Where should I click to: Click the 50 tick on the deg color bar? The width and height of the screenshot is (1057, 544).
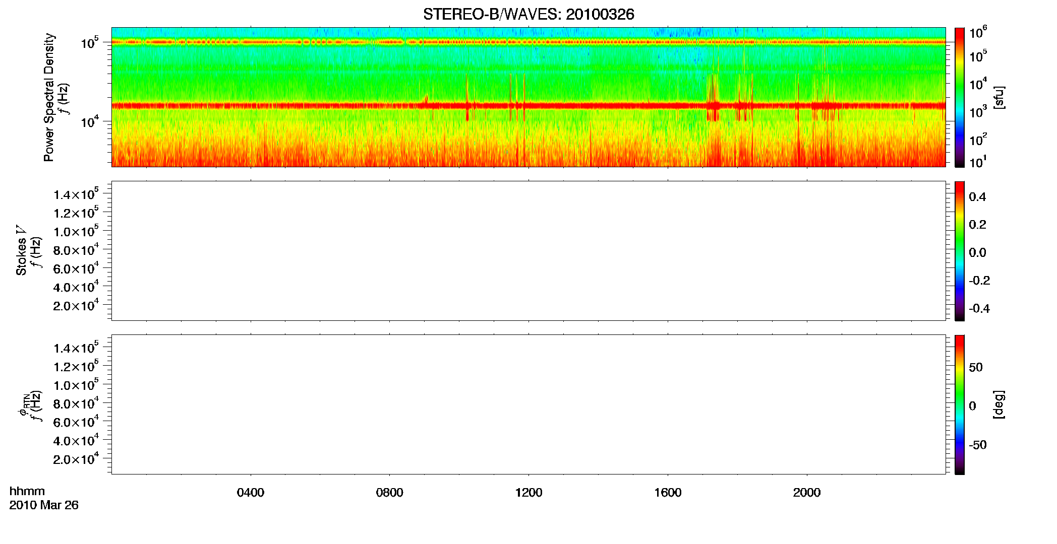click(x=976, y=367)
